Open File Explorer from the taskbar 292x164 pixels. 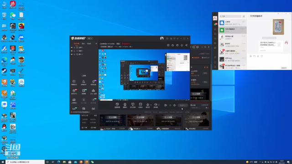click(x=64, y=162)
